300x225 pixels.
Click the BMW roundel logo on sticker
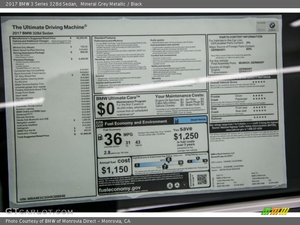tap(272, 25)
